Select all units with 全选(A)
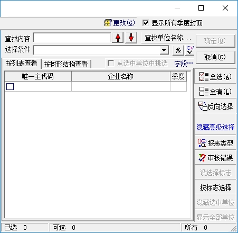This screenshot has height=233, width=238. (215, 77)
